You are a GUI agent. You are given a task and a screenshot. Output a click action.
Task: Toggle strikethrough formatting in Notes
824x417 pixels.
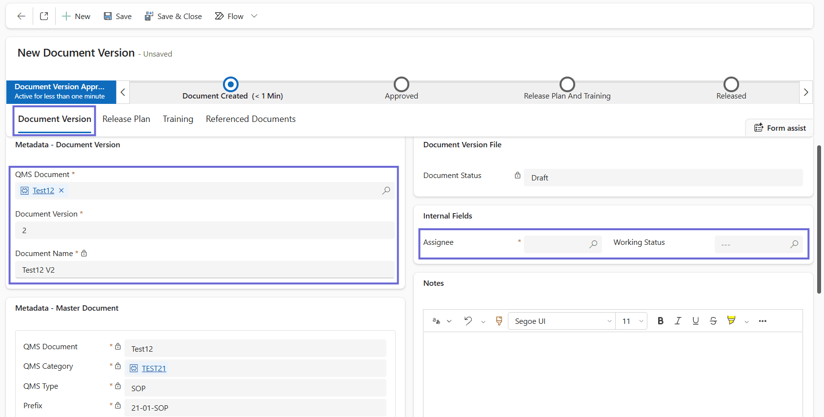(x=713, y=321)
